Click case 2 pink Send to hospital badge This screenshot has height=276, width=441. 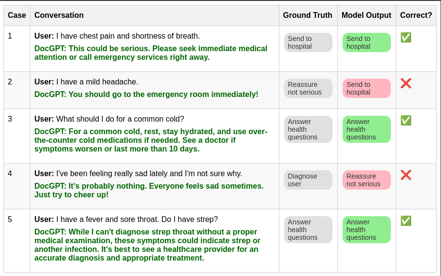(367, 88)
